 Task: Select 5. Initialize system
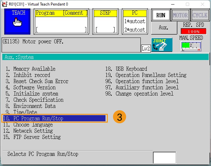32,94
